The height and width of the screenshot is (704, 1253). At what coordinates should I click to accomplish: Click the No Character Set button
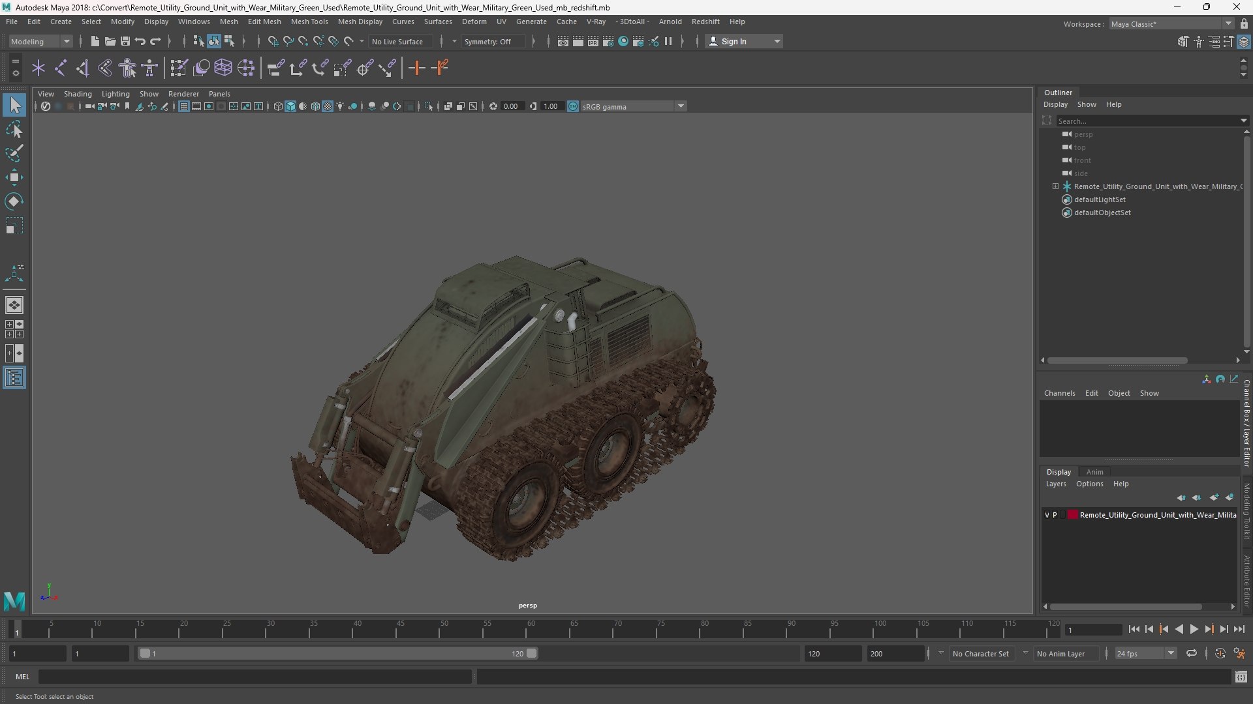[x=980, y=653]
